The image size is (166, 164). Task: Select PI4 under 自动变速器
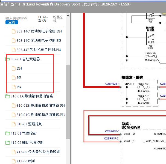pos(19,87)
